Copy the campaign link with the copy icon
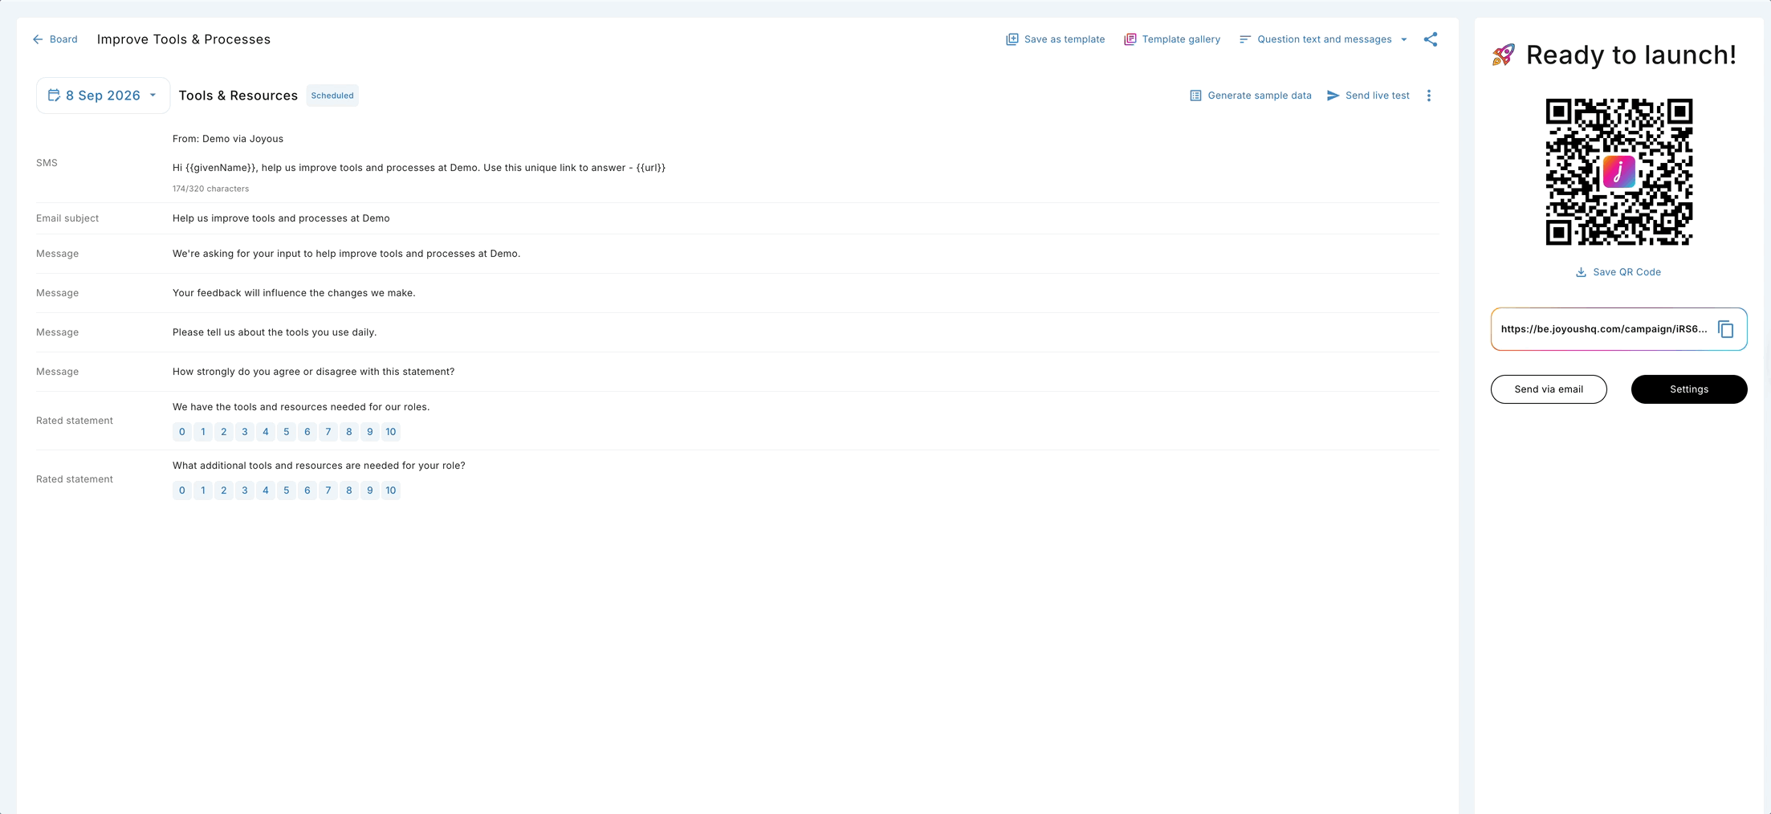 1725,329
